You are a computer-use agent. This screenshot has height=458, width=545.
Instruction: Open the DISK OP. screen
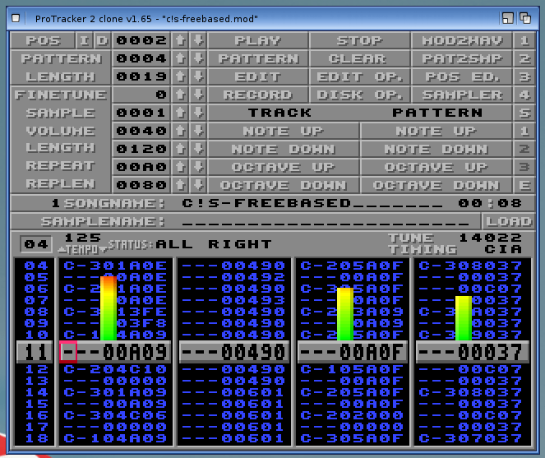pos(359,95)
